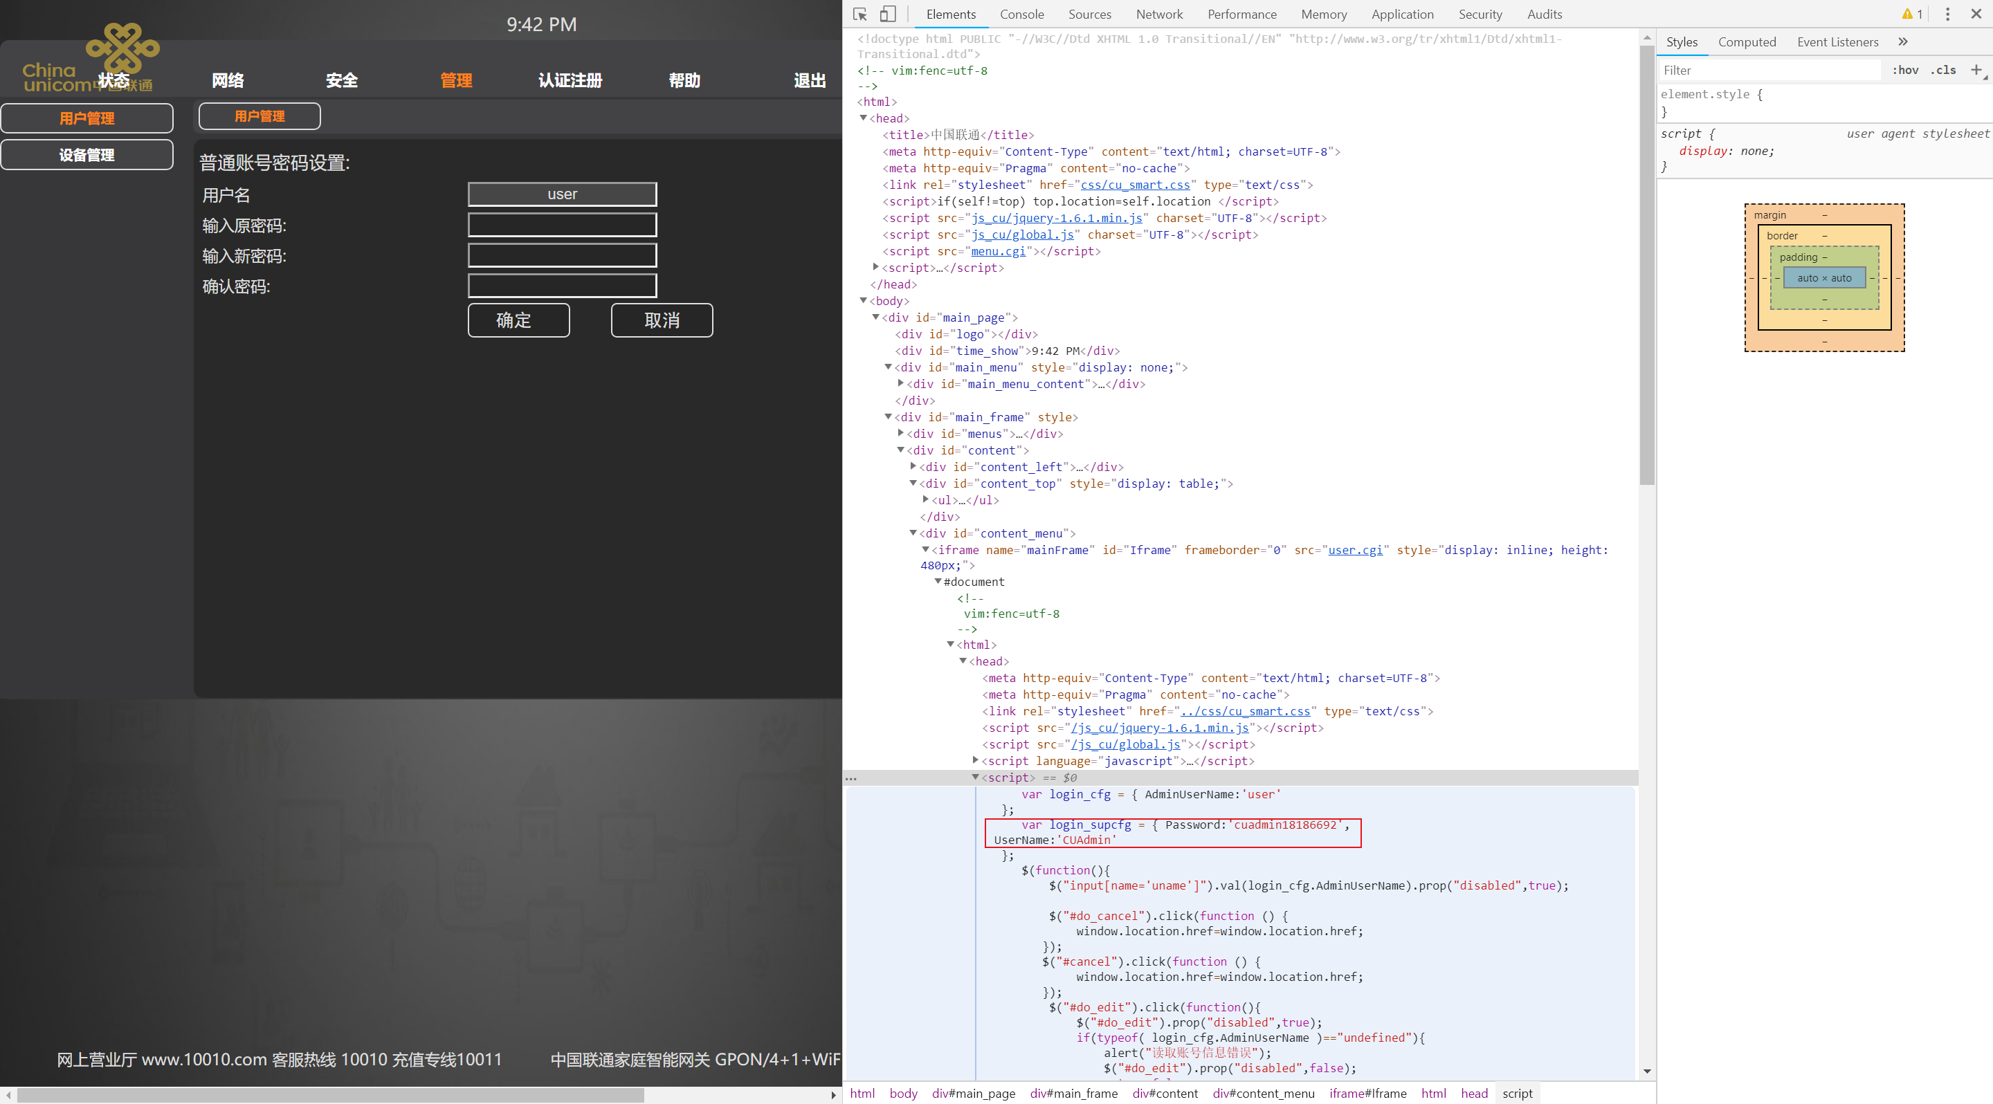Screen dimensions: 1993x1104
Task: Collapse the head element node
Action: point(864,118)
